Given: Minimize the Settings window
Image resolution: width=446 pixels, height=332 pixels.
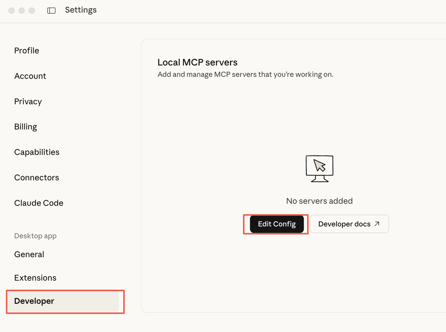Looking at the screenshot, I should [x=22, y=11].
